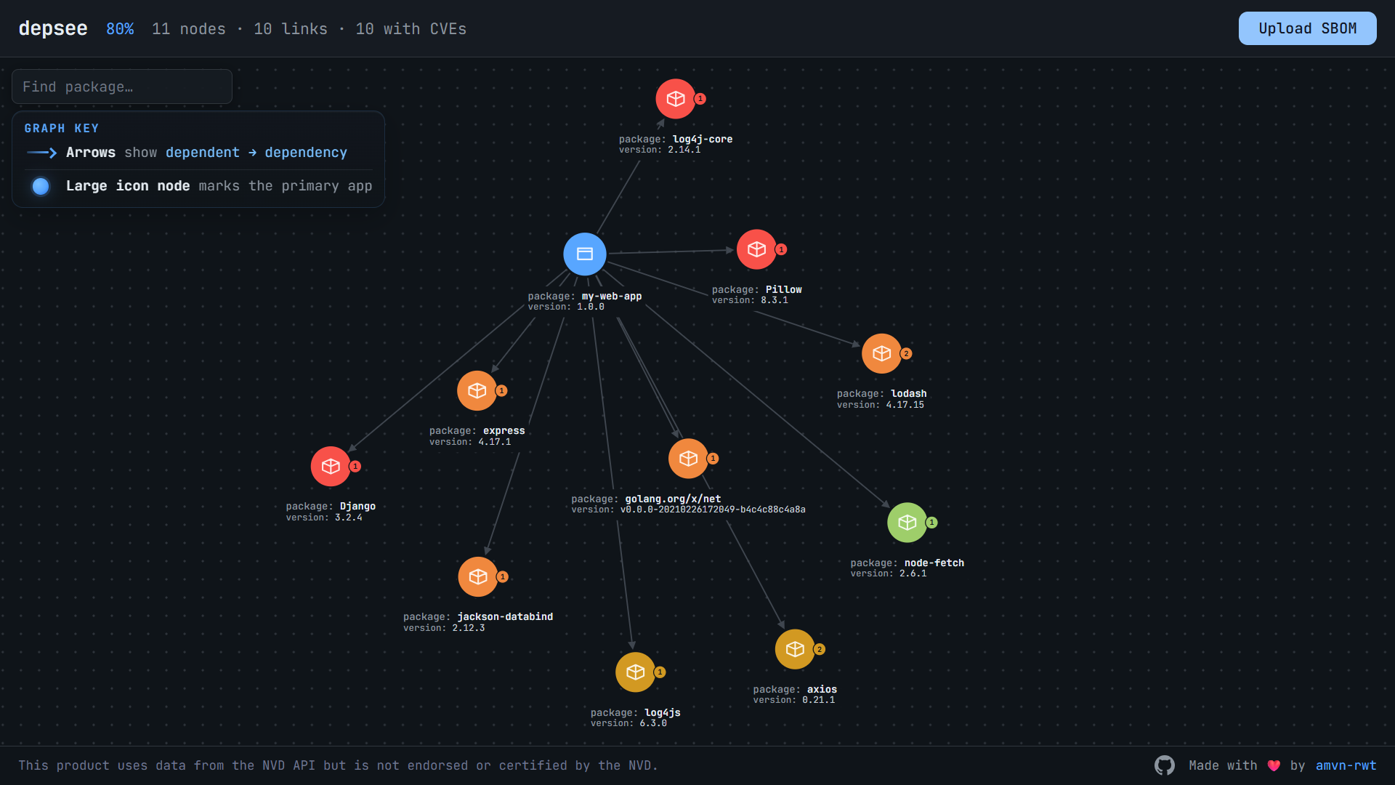Click the golang.org/x/net node icon
The image size is (1395, 785).
pyautogui.click(x=688, y=459)
